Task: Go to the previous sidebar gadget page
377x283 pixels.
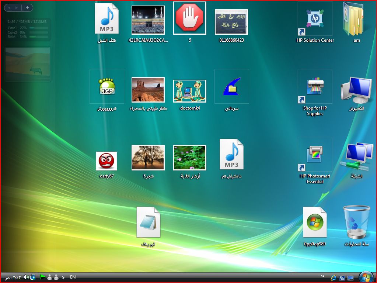Action: (9, 8)
